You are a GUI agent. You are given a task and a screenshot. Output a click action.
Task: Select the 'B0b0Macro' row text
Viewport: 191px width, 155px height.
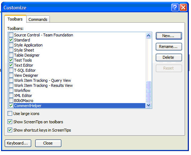(24, 101)
